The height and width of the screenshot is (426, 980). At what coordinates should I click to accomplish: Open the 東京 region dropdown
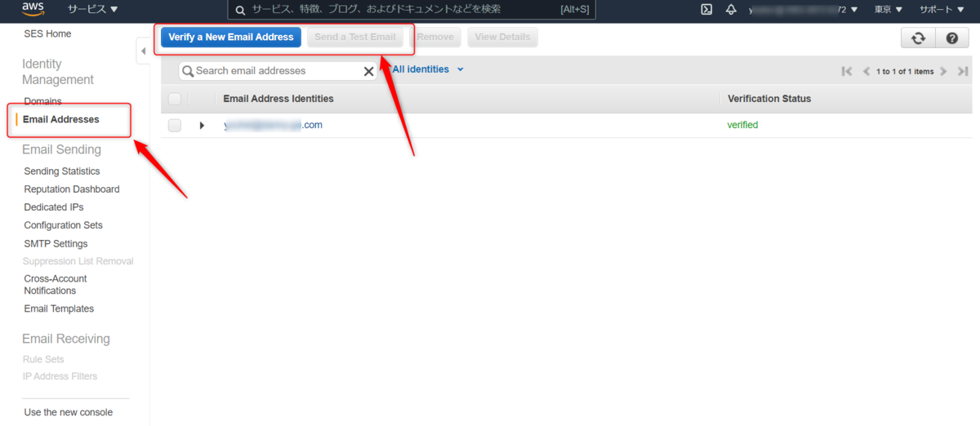[x=888, y=10]
